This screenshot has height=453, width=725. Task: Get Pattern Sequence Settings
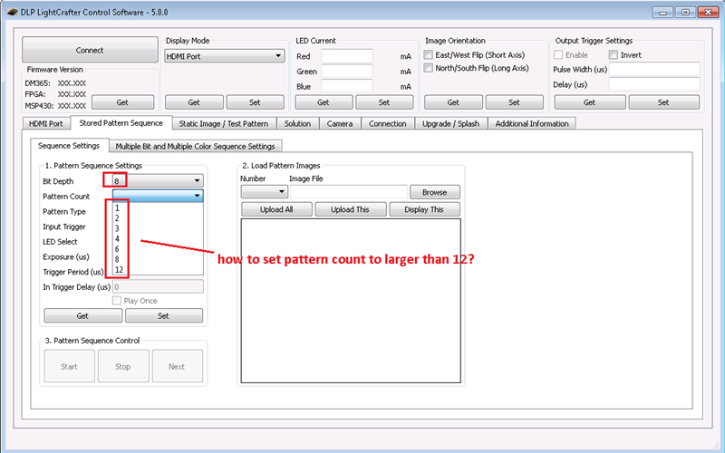(82, 315)
